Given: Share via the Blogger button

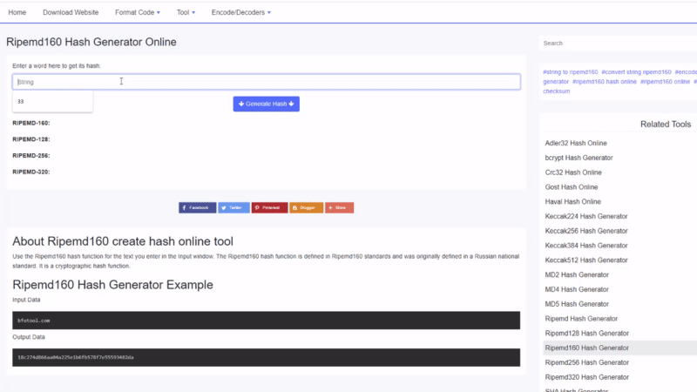Looking at the screenshot, I should (x=306, y=208).
